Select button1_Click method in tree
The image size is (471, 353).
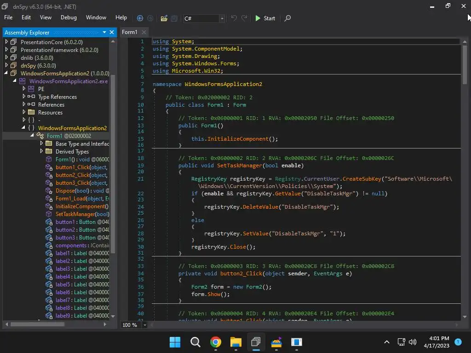point(81,167)
